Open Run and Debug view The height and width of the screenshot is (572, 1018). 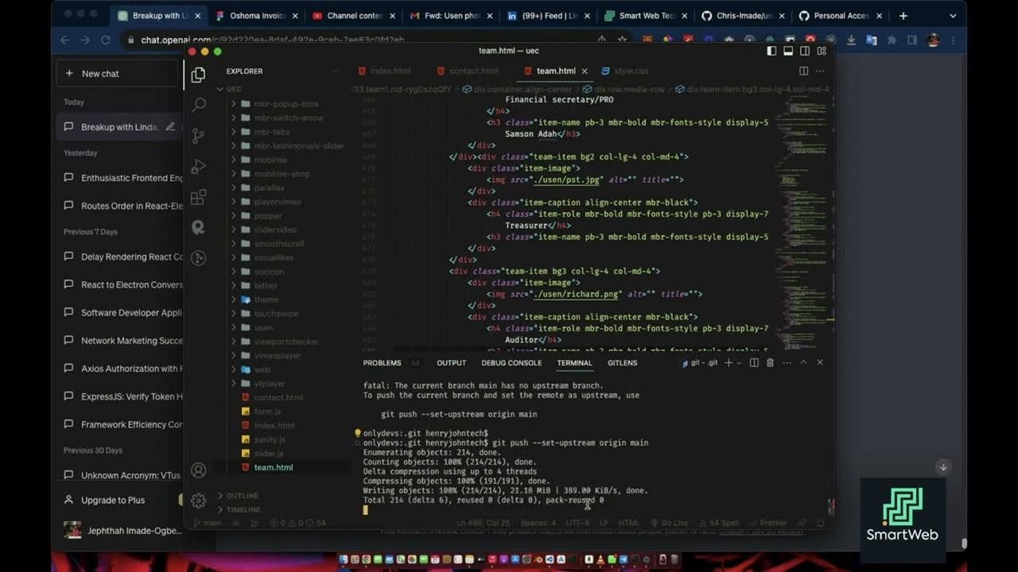(x=199, y=167)
